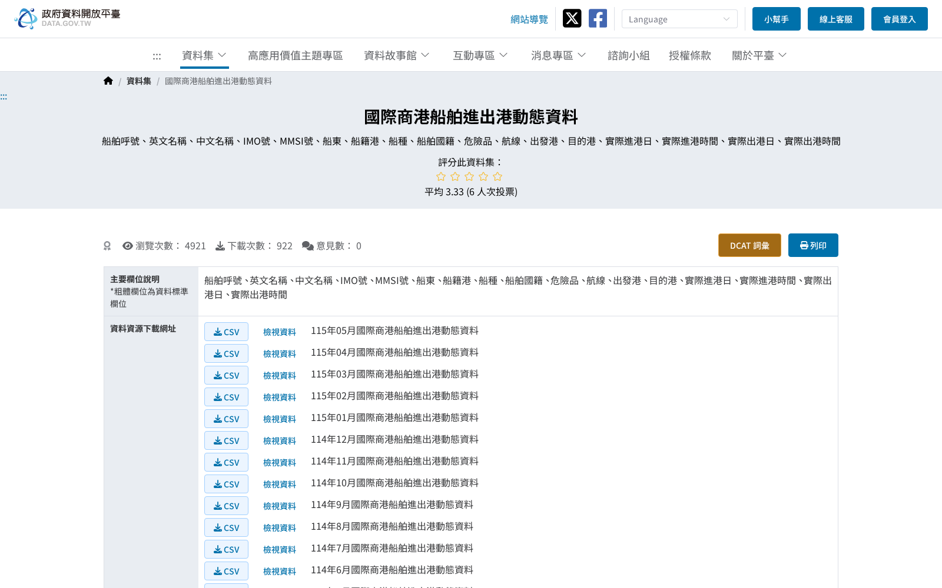Expand the 關於平臺 menu
Image resolution: width=942 pixels, height=588 pixels.
(x=759, y=55)
